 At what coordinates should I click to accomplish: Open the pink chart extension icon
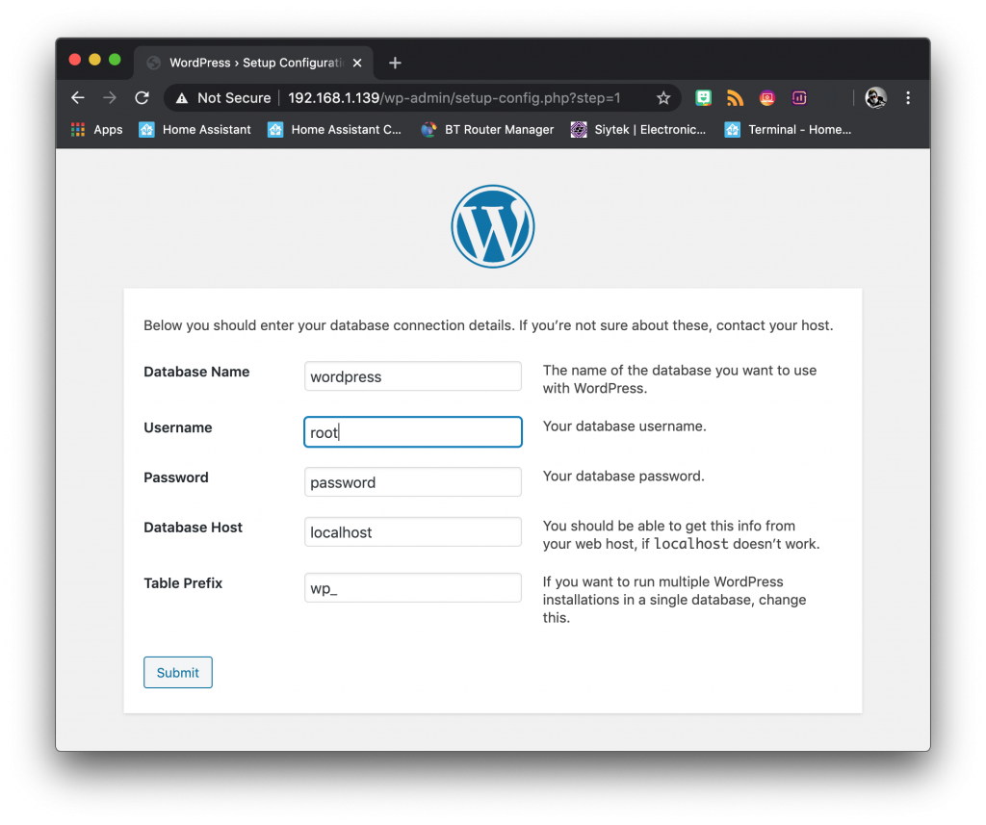point(799,97)
